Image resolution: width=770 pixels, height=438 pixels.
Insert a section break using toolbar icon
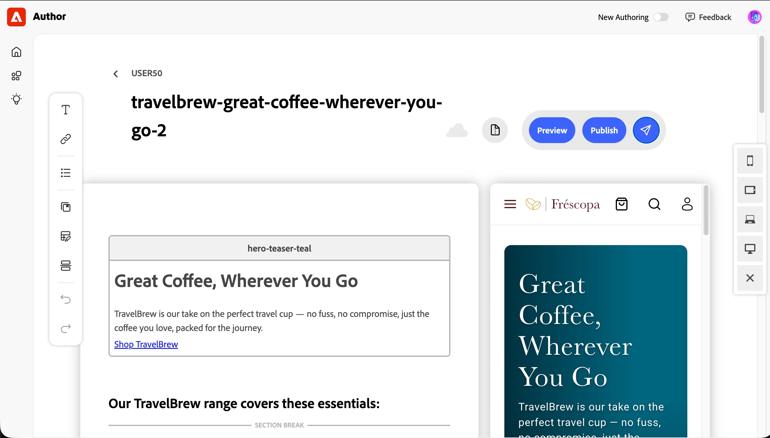66,266
